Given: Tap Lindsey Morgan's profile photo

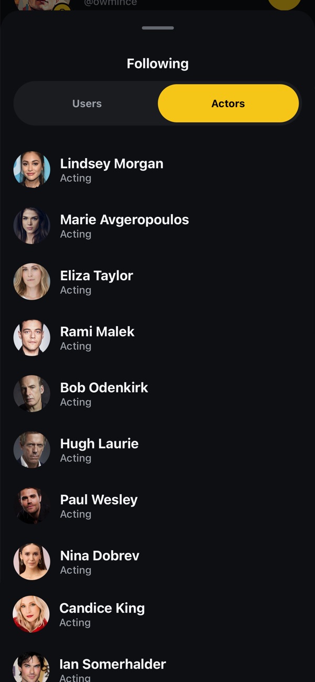Looking at the screenshot, I should 31,170.
